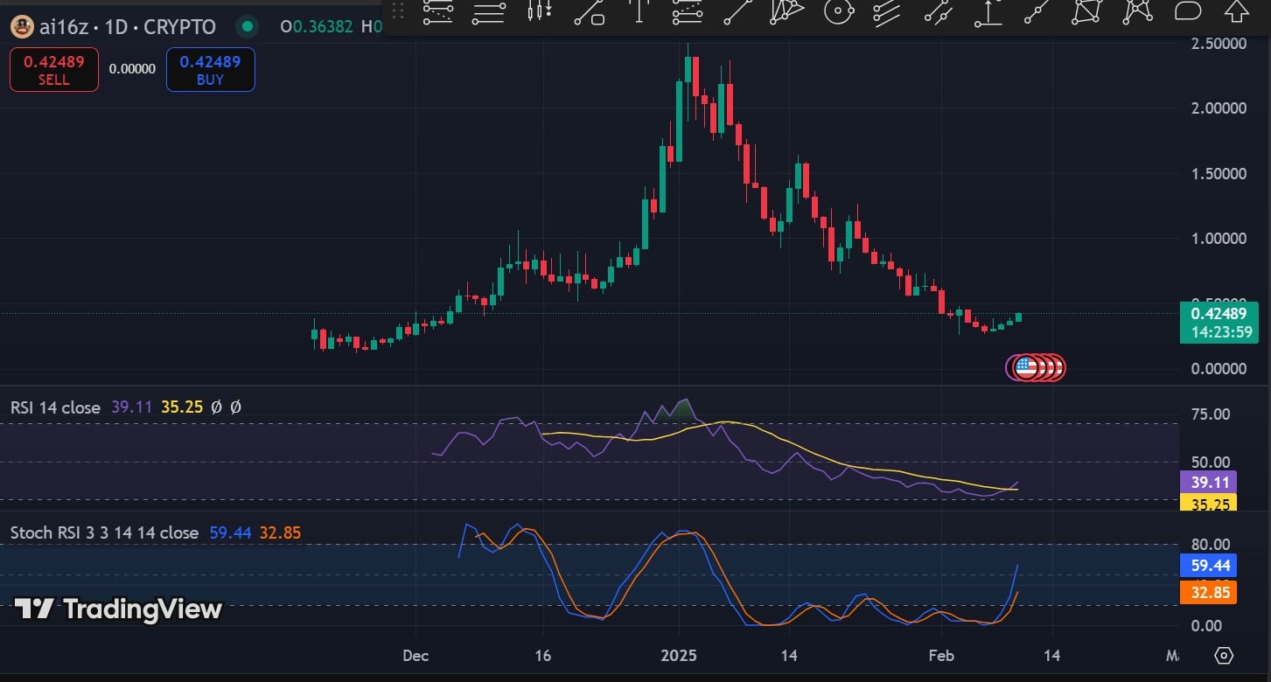
Task: Open chart settings hexagon gear icon
Action: [1224, 655]
